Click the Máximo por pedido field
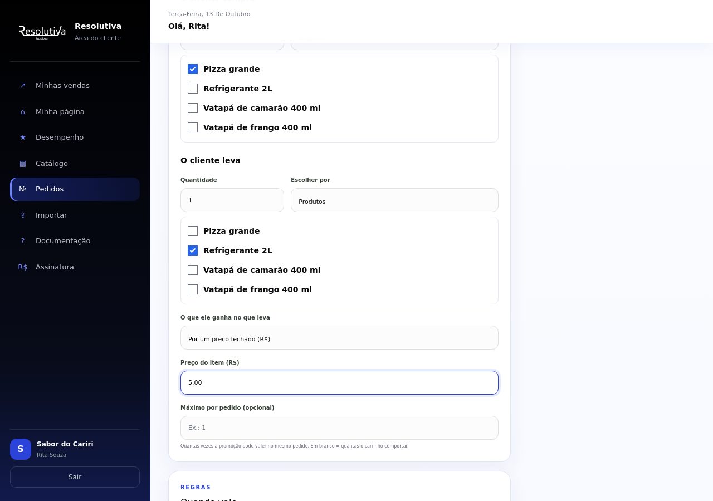Image resolution: width=713 pixels, height=501 pixels. tap(339, 428)
